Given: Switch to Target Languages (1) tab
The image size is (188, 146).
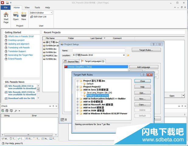Looking at the screenshot, I should coord(92,61).
